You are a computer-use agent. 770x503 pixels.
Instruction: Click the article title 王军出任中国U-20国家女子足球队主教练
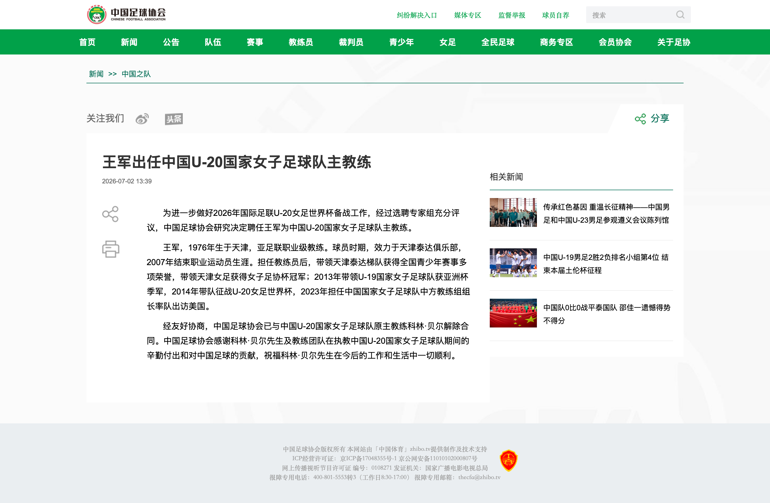point(237,162)
